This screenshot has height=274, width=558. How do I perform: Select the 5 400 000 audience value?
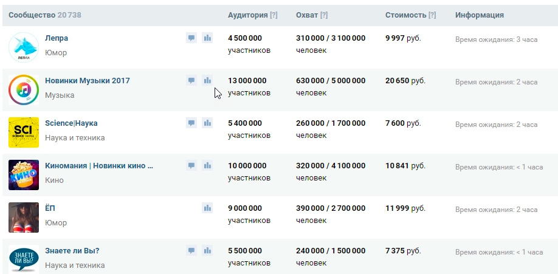(245, 123)
